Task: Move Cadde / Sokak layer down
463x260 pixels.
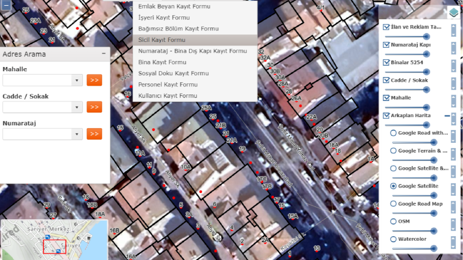Action: click(x=454, y=87)
